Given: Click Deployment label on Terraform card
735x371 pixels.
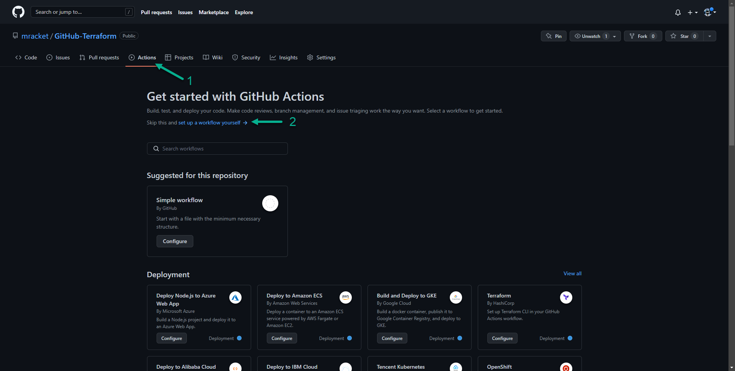Looking at the screenshot, I should point(552,338).
